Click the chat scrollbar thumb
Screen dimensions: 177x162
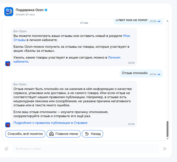(167, 129)
